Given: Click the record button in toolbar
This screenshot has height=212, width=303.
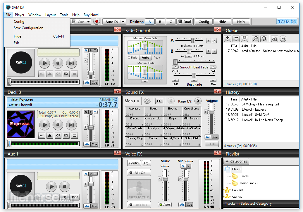Looking at the screenshot, I should coord(97,22).
